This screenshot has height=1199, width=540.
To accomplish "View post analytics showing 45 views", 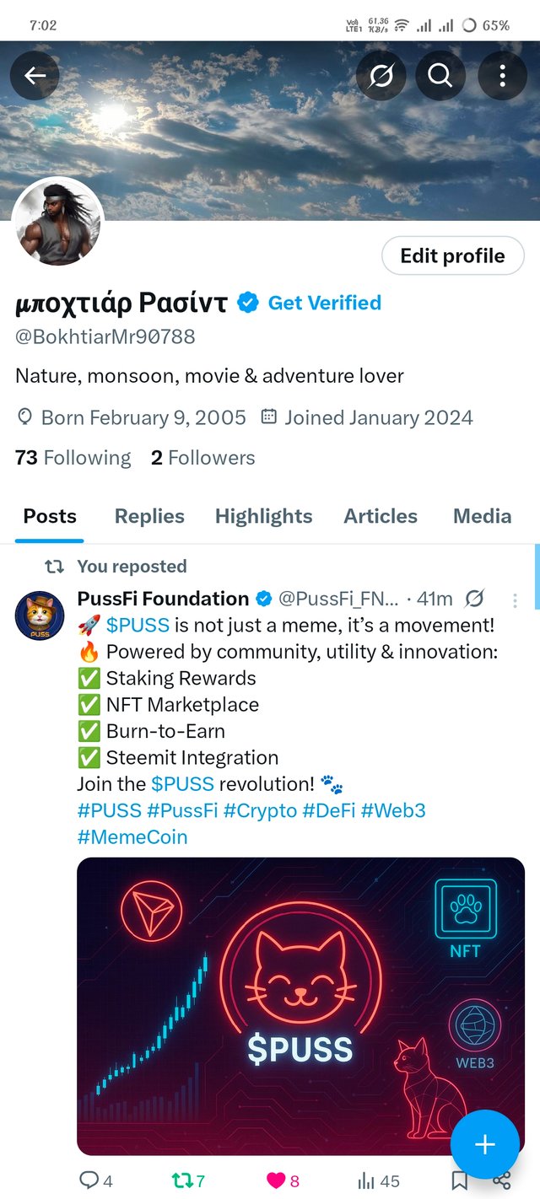I will pos(378,1180).
